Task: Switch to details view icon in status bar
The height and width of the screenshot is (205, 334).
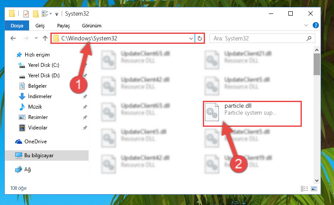Action: (304, 188)
